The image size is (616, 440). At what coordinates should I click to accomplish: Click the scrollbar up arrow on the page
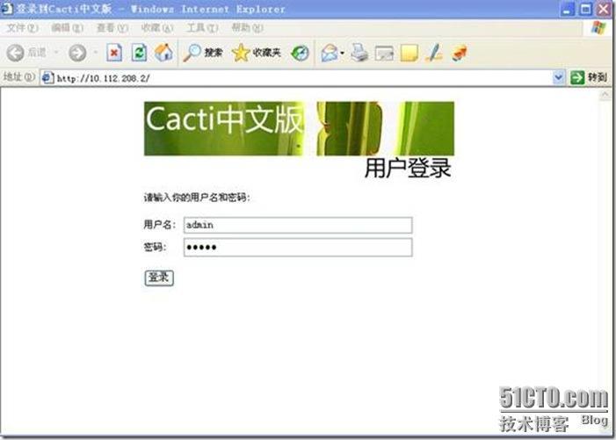click(x=605, y=95)
